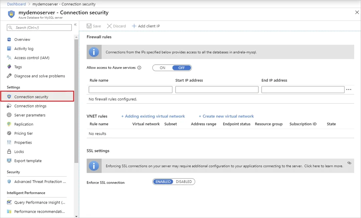Screen dimensions: 361x218
Task: Collapse the left navigation menu with double chevron
Action: point(75,25)
